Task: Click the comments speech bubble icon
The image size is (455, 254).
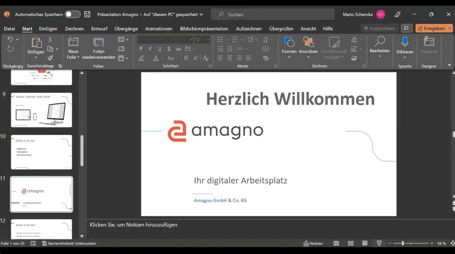Action: 406,28
